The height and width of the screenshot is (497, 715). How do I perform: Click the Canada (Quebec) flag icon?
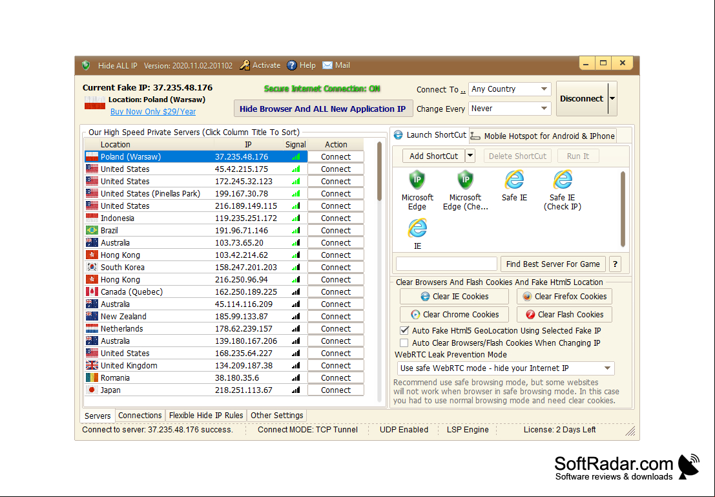[92, 291]
